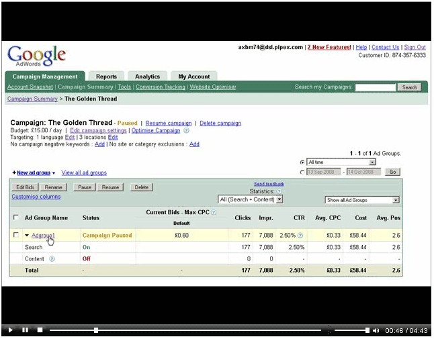Add site or category exclusions link
Image resolution: width=434 pixels, height=339 pixels.
point(194,144)
